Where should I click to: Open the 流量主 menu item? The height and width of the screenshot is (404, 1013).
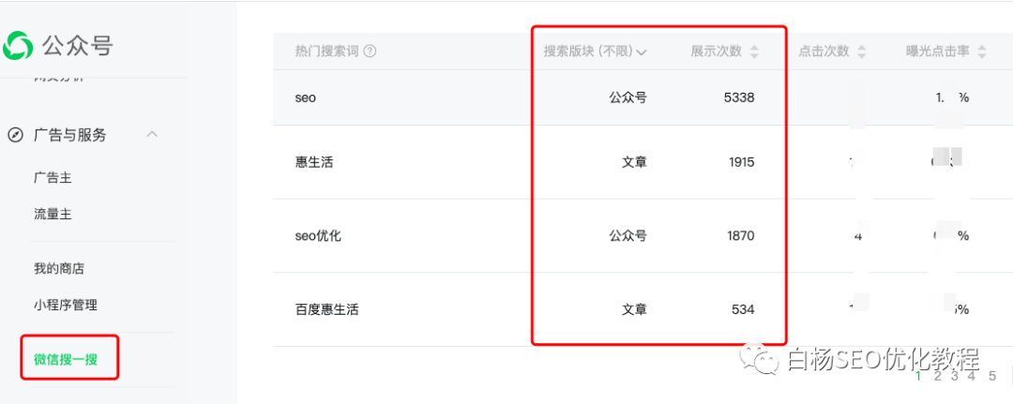53,215
